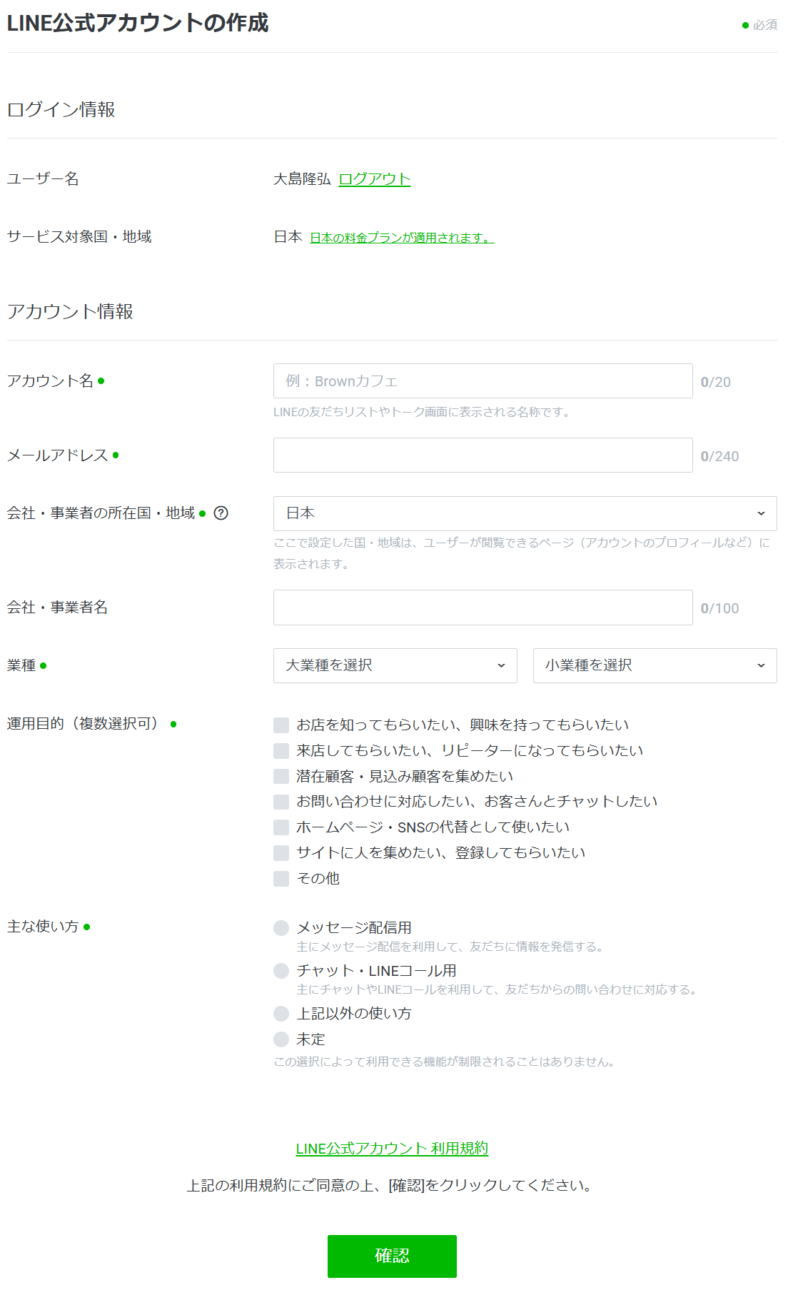793x1295 pixels.
Task: Tick the 来店してもらいたい checkbox
Action: pyautogui.click(x=281, y=751)
